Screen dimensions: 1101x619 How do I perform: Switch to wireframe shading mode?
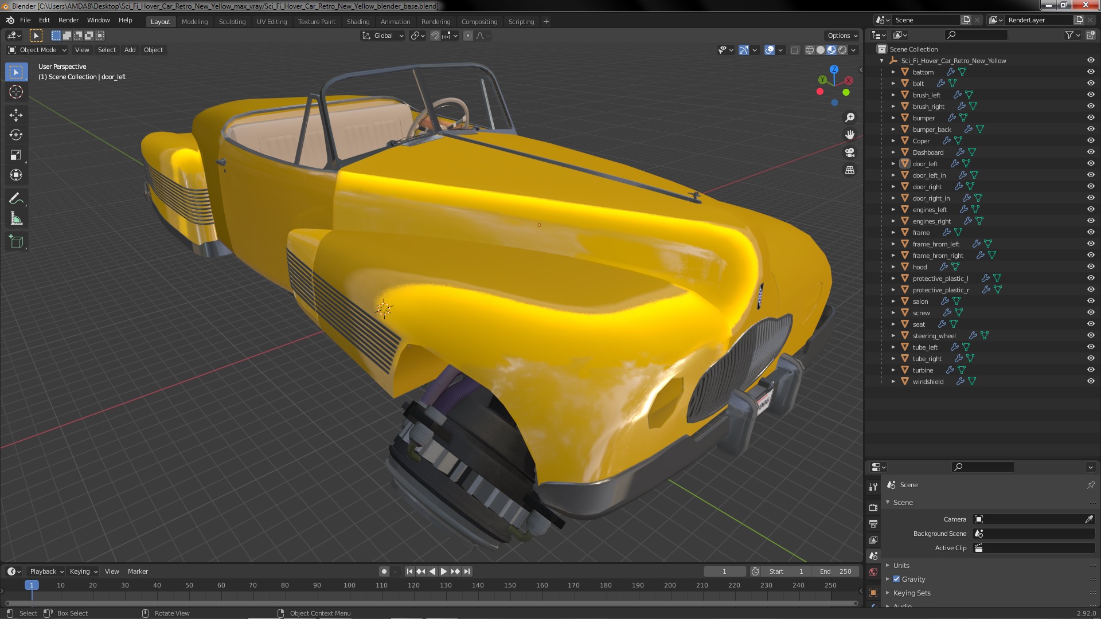coord(810,50)
